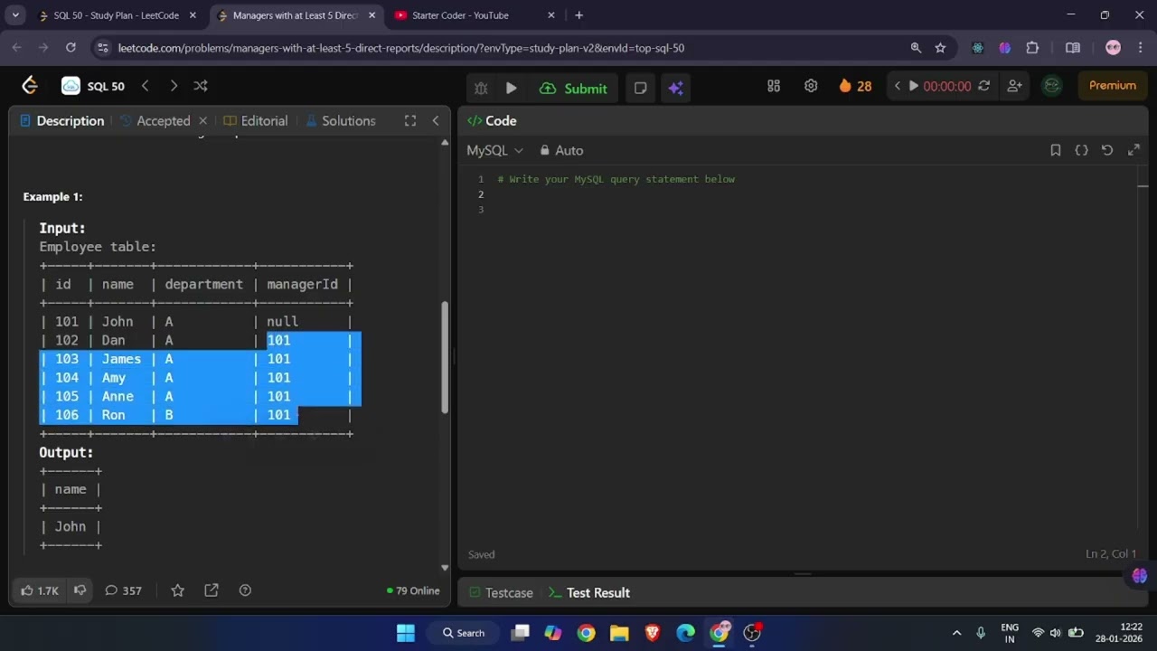
Task: Click the browser address bar URL
Action: pyautogui.click(x=401, y=48)
